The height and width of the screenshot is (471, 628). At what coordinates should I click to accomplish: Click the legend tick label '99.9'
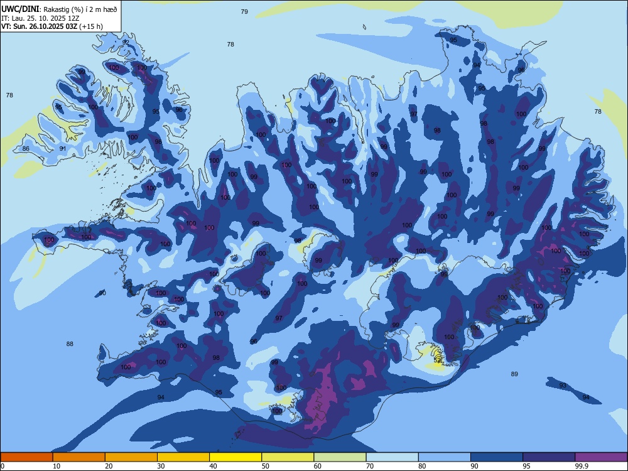click(x=582, y=466)
